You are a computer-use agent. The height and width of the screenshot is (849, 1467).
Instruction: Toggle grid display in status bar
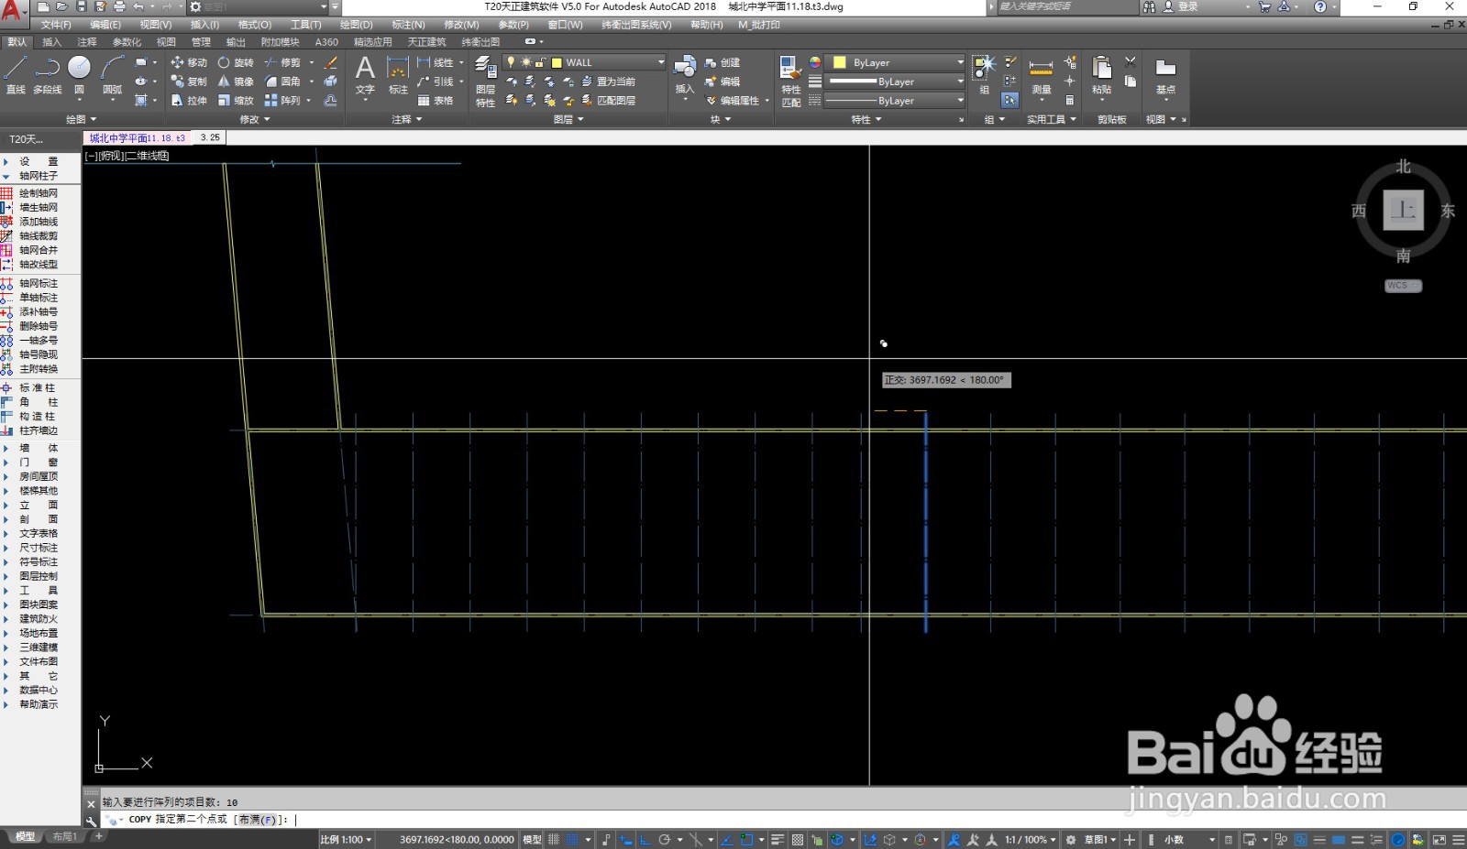(x=554, y=839)
